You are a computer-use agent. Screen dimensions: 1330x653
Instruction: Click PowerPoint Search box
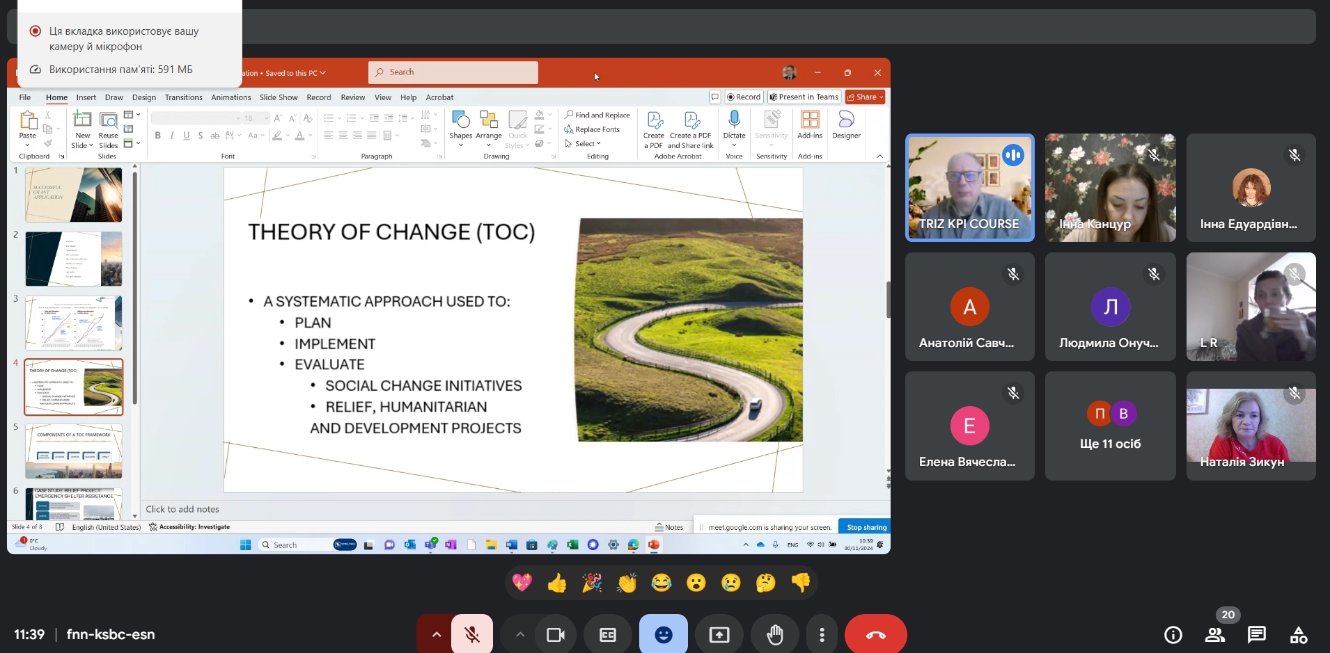click(453, 72)
